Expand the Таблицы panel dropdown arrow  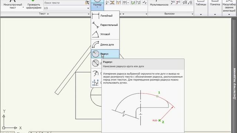[x=201, y=14]
